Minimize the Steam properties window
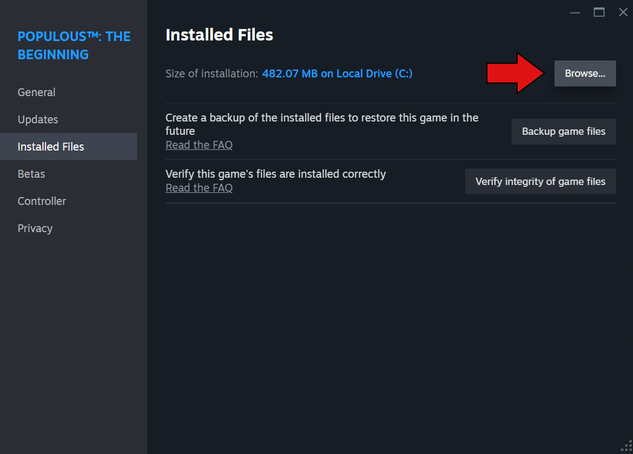This screenshot has width=633, height=454. [x=574, y=12]
